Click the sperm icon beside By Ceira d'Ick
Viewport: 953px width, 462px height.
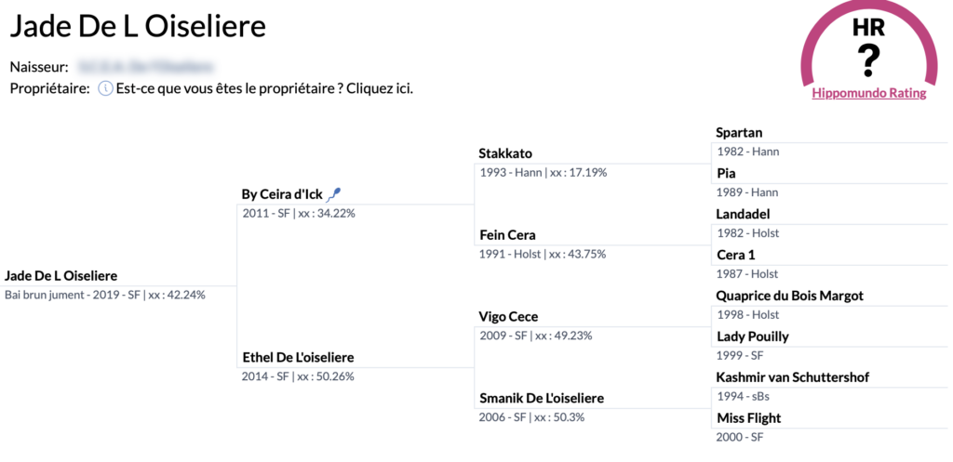(x=334, y=194)
